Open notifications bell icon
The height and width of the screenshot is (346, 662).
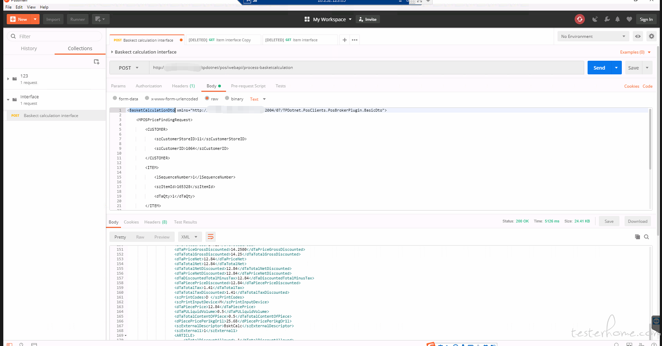pyautogui.click(x=617, y=19)
